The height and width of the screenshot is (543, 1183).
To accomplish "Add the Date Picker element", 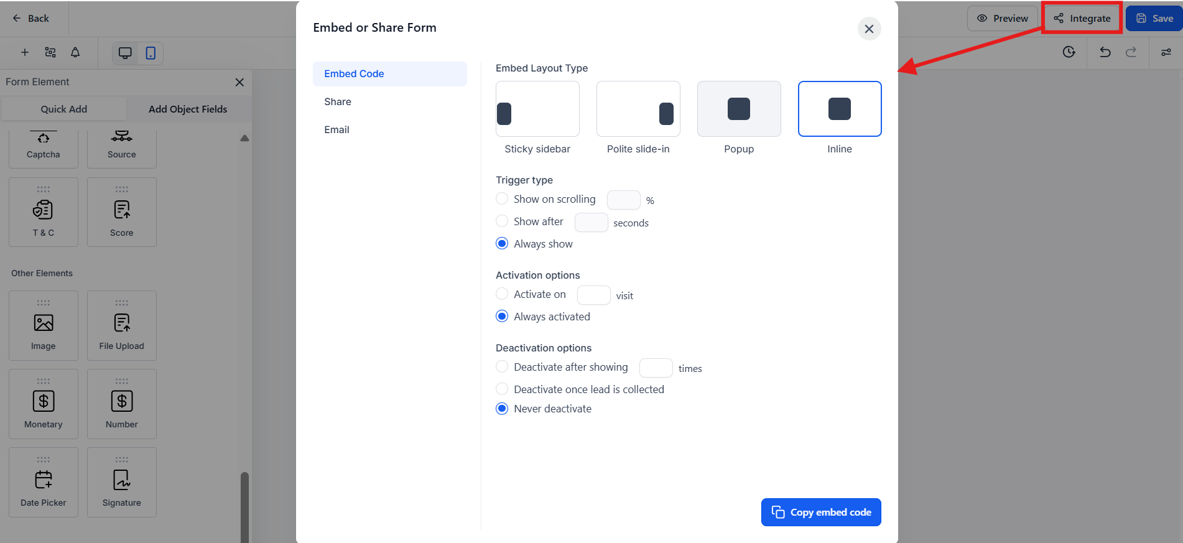I will click(44, 482).
